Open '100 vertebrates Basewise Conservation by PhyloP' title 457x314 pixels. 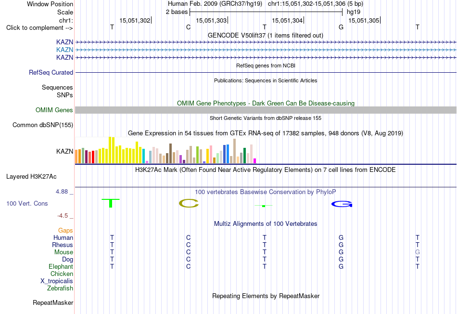coord(266,192)
